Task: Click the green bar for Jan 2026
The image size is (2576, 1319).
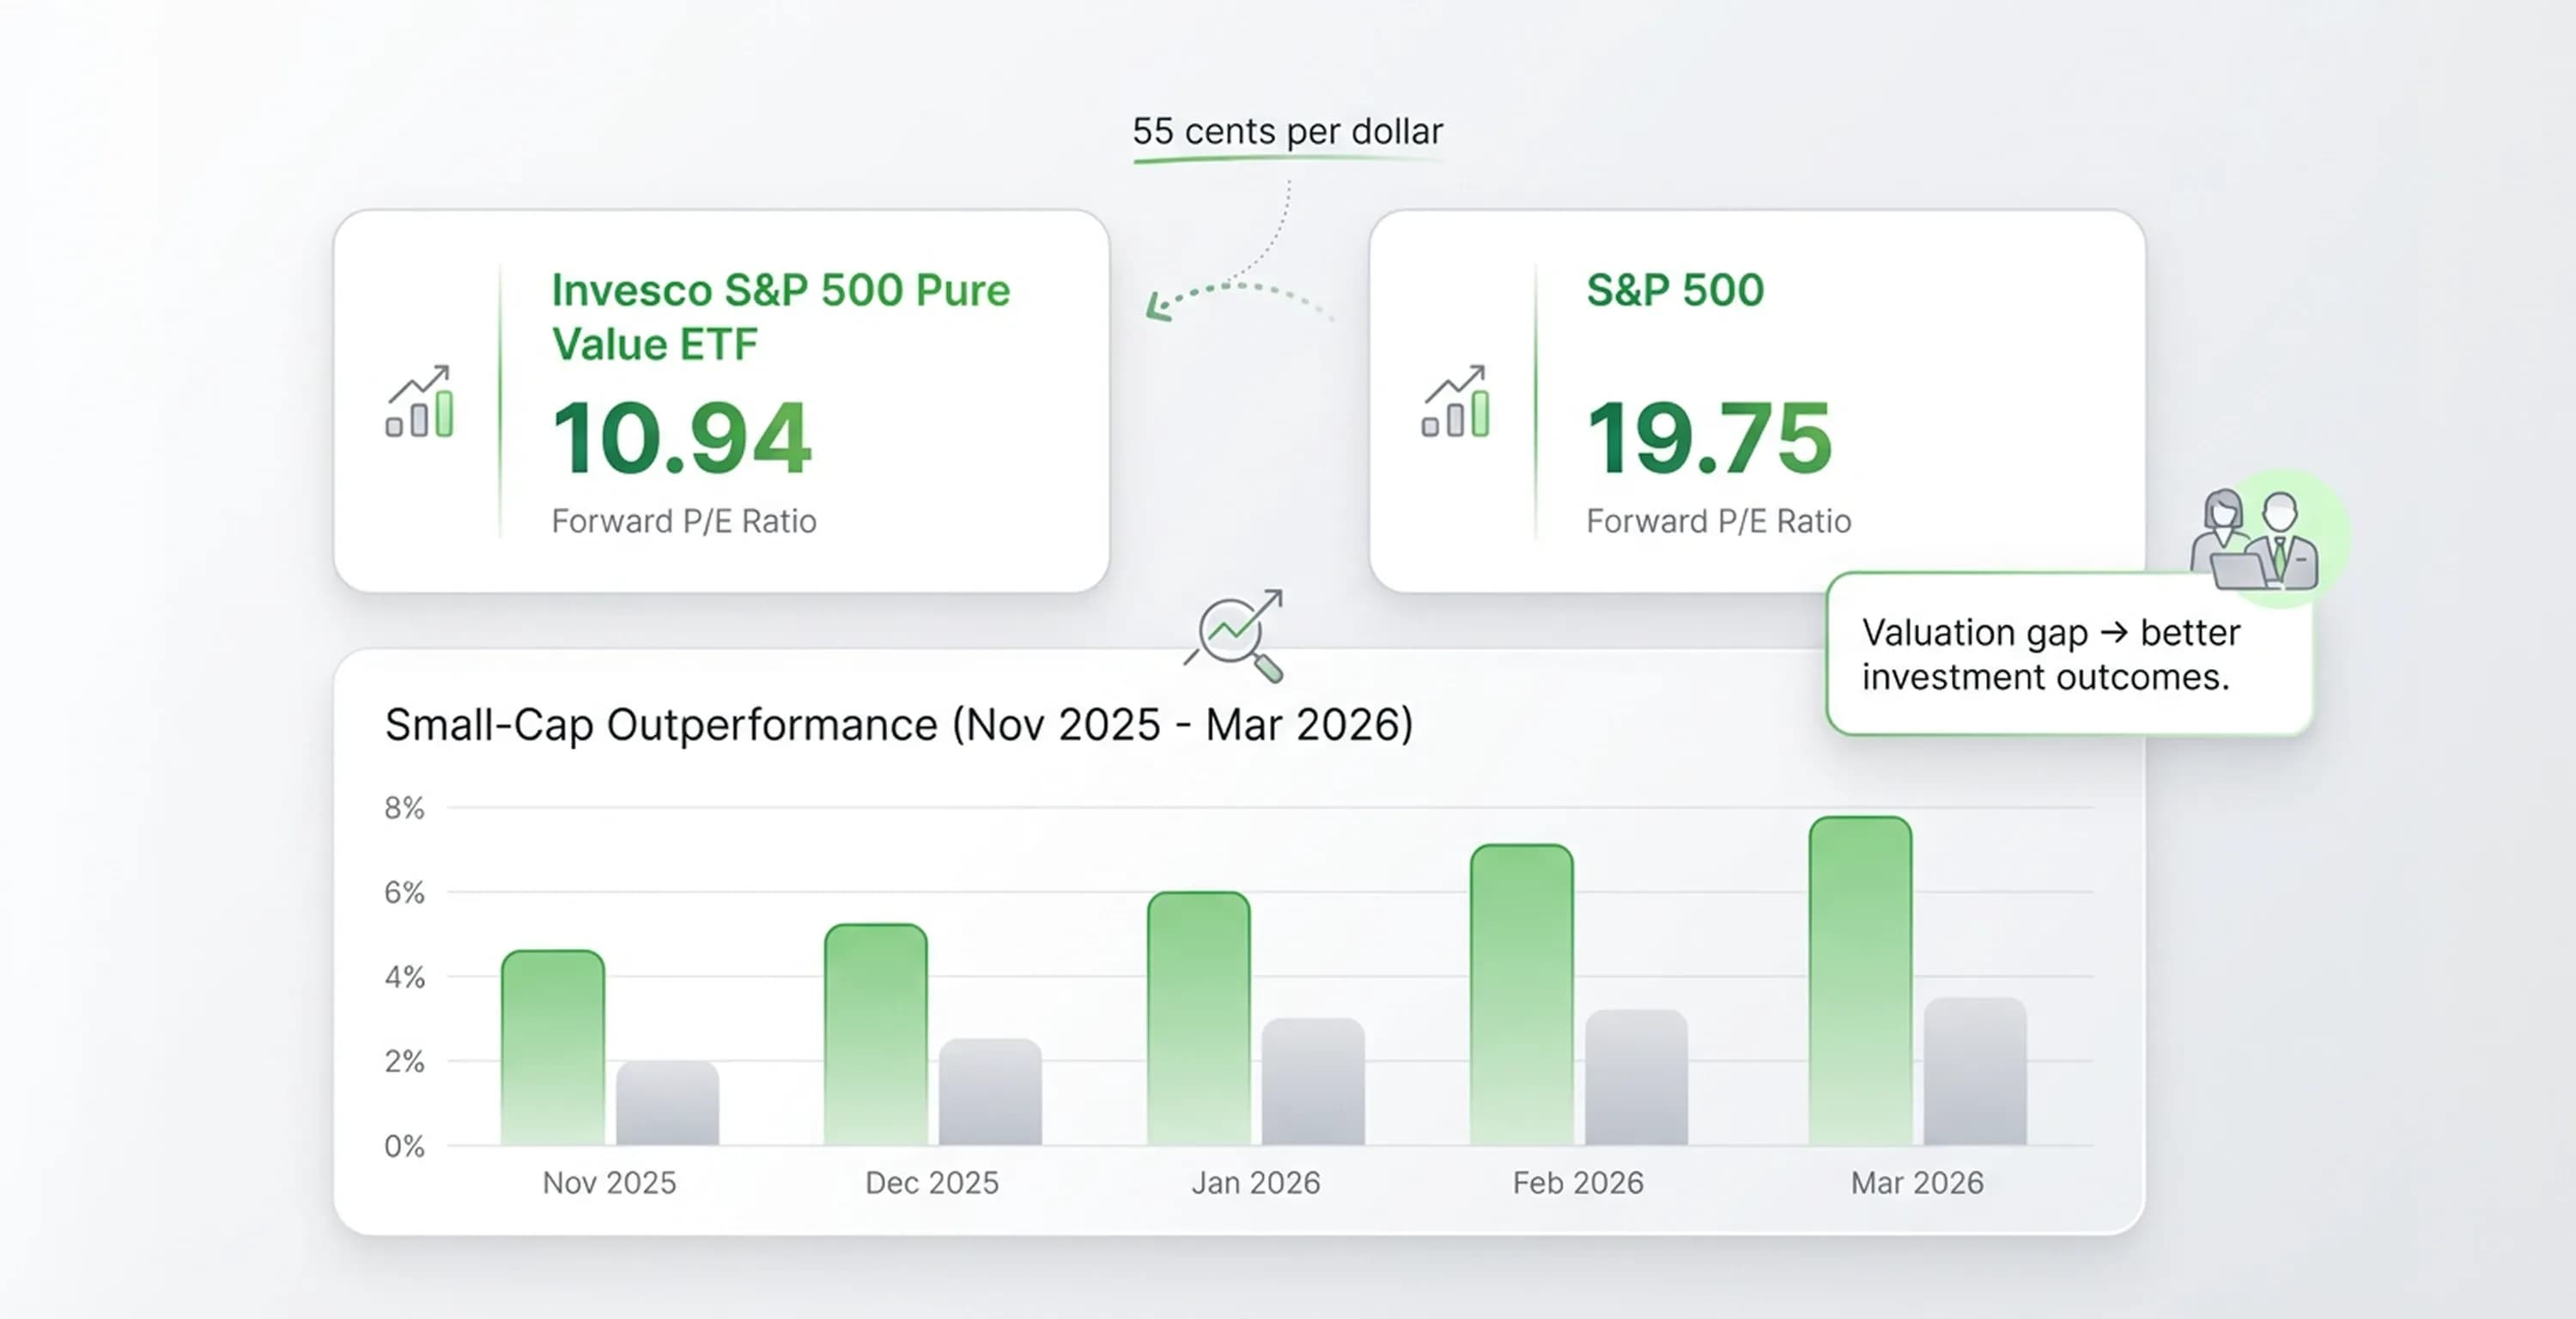Action: coord(1199,1018)
